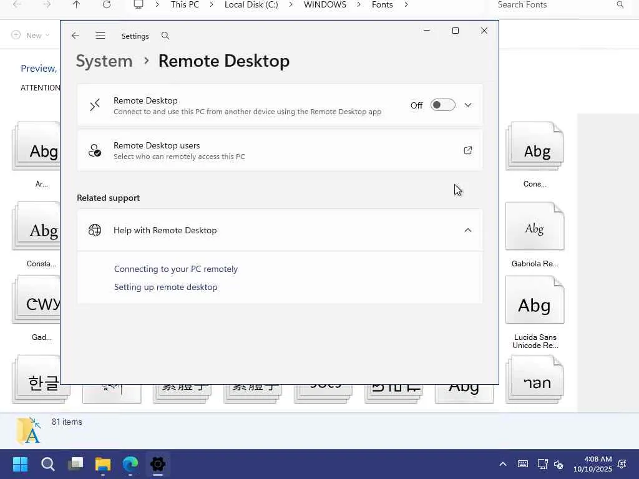Screen dimensions: 639x479
Task: Show hidden system tray icons
Action: point(503,464)
